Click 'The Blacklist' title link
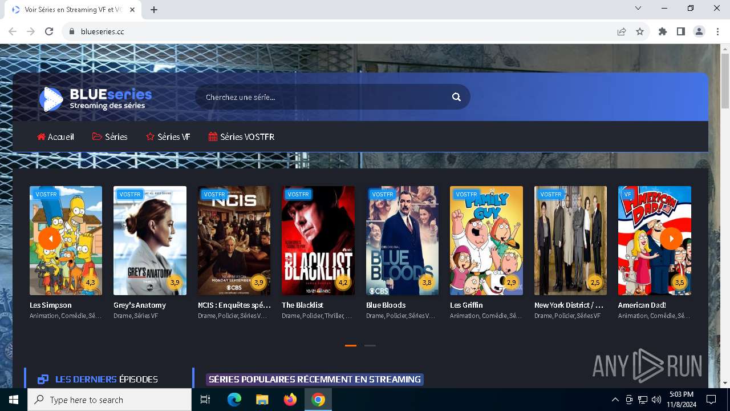Viewport: 730px width, 411px height. click(302, 305)
